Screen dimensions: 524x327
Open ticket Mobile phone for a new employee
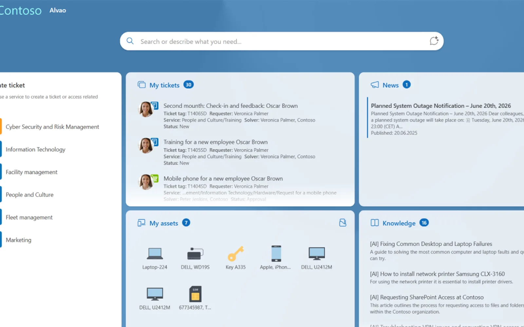[x=223, y=179]
